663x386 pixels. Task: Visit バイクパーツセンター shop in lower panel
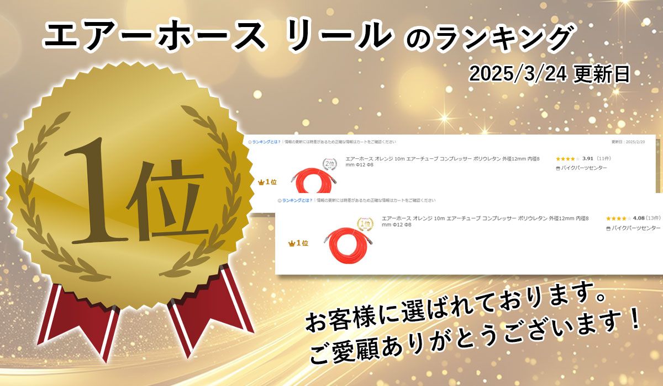click(636, 228)
